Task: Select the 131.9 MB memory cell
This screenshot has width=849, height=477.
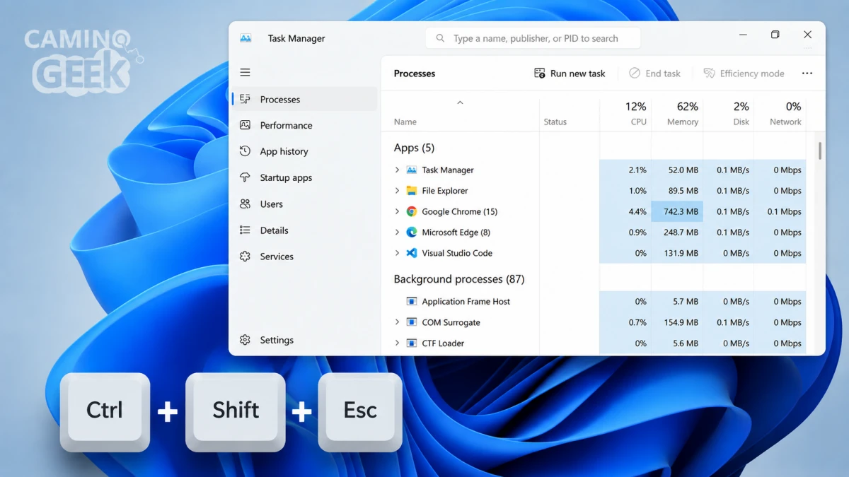Action: [x=677, y=253]
